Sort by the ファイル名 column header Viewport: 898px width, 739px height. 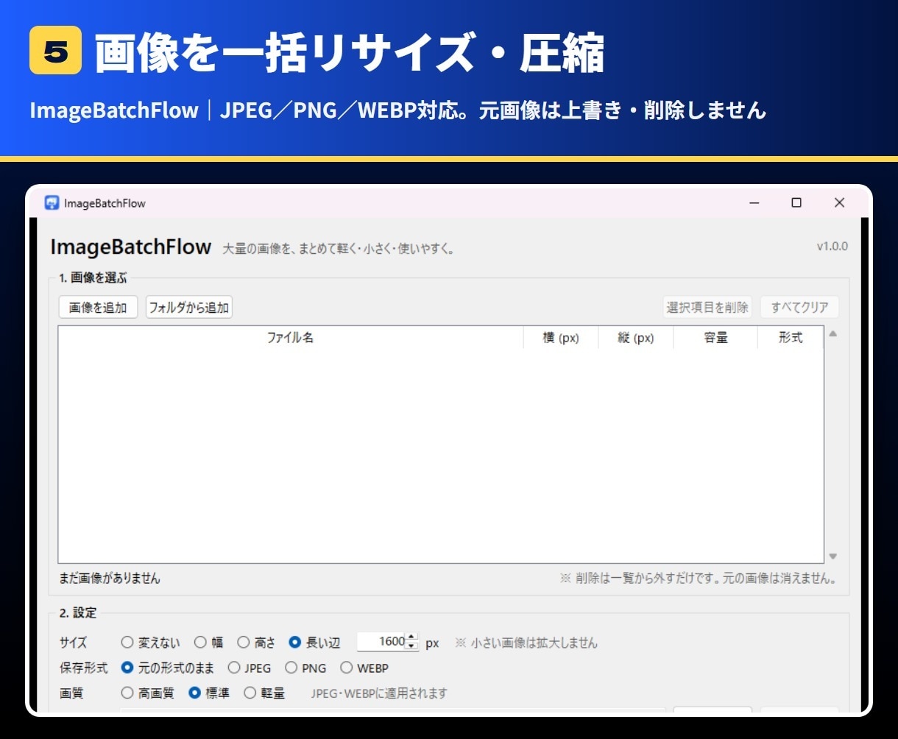click(291, 338)
